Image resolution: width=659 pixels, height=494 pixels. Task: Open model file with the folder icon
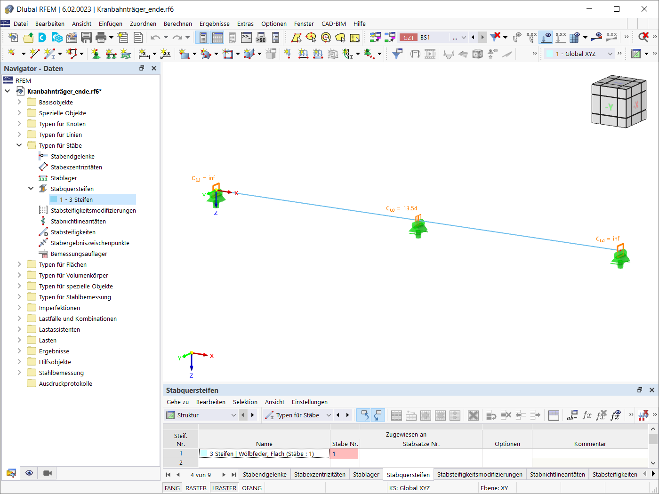(x=28, y=38)
